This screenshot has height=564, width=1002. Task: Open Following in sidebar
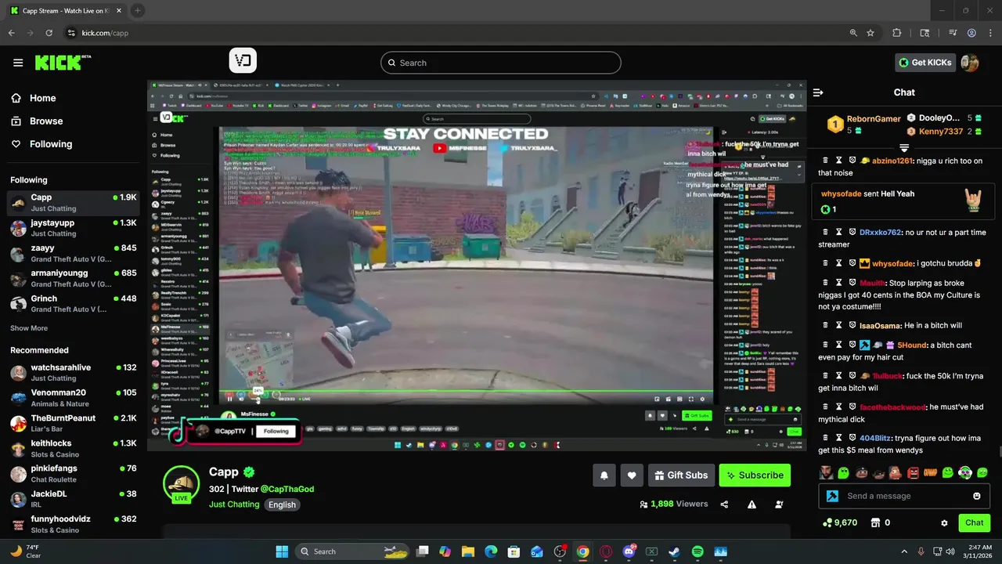point(41,144)
